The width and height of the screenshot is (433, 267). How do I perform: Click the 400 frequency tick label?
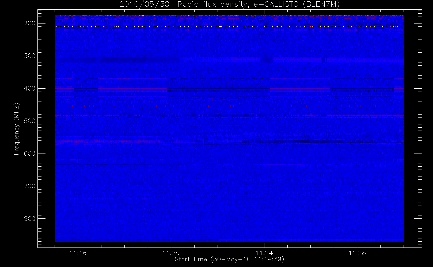pos(30,88)
